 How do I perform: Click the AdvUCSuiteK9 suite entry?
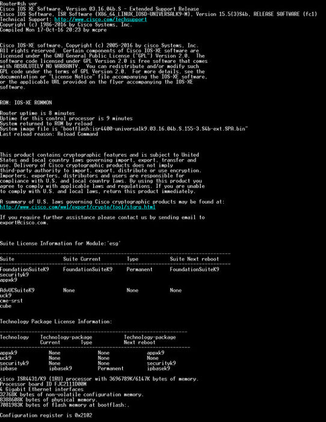(17, 291)
